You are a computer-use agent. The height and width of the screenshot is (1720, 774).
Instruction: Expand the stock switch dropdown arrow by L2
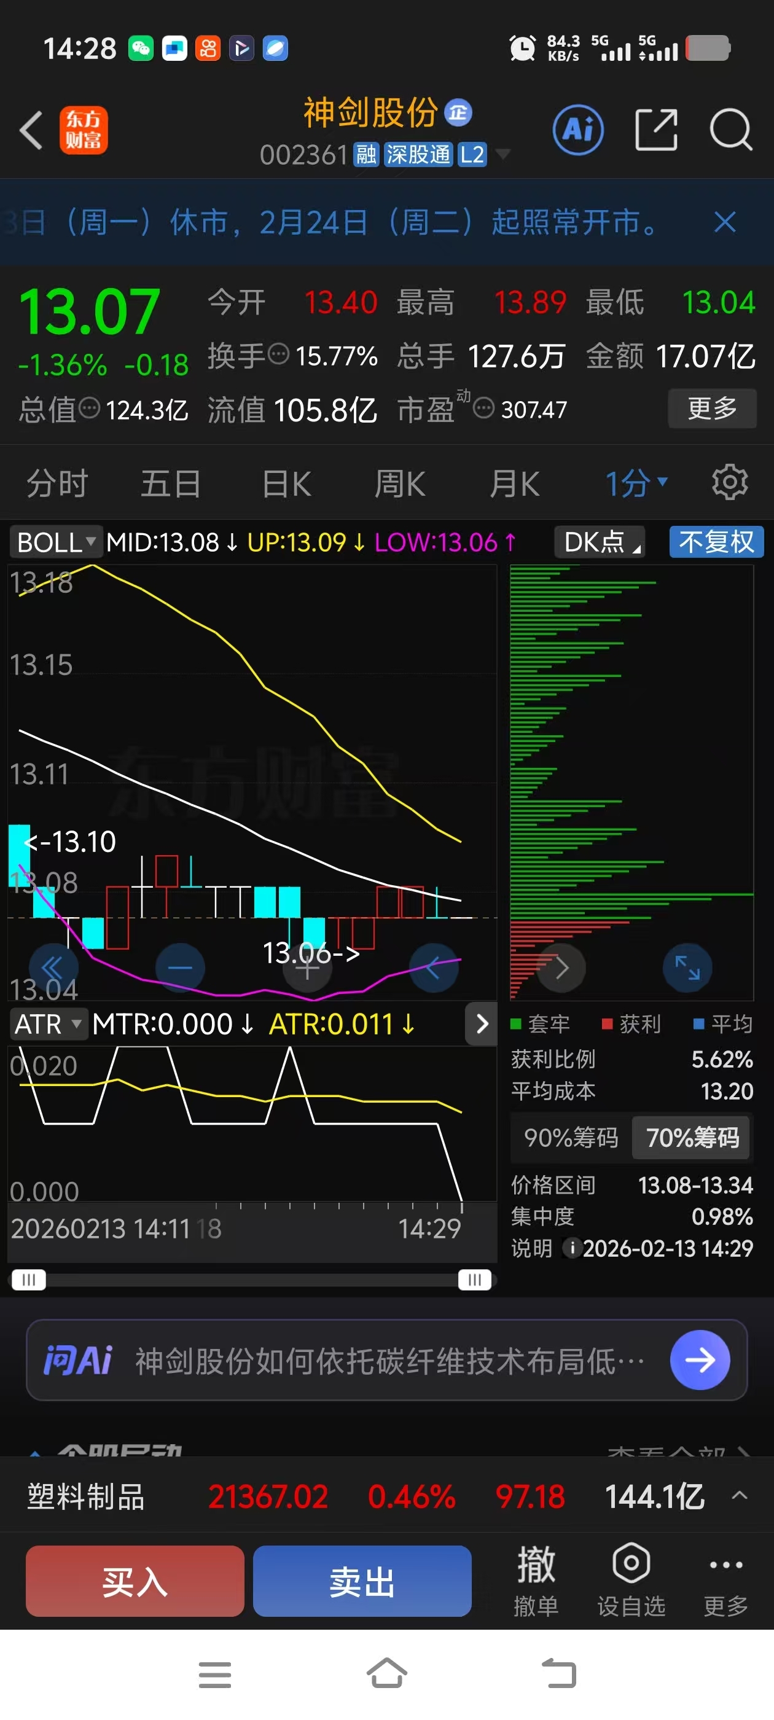[502, 154]
